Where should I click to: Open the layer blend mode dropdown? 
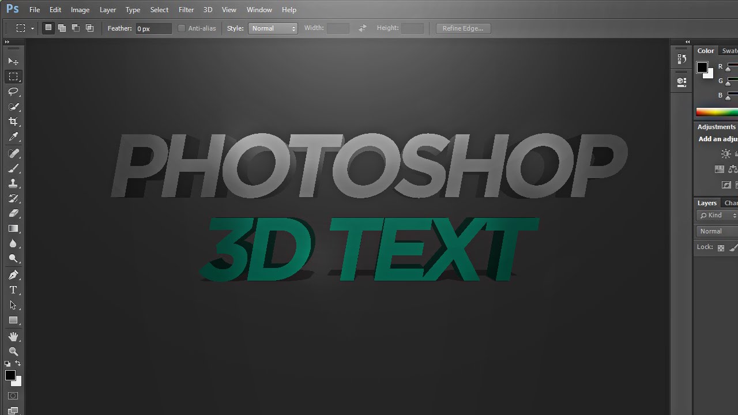(x=717, y=231)
